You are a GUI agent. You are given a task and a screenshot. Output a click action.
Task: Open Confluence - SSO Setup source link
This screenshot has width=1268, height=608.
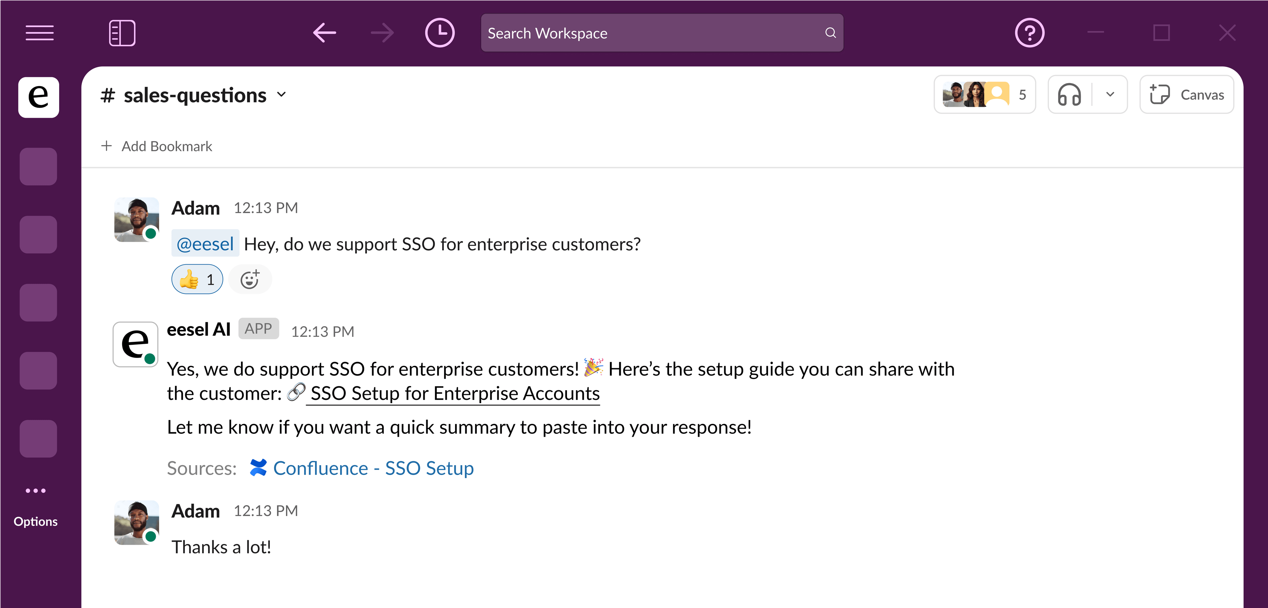(x=373, y=468)
